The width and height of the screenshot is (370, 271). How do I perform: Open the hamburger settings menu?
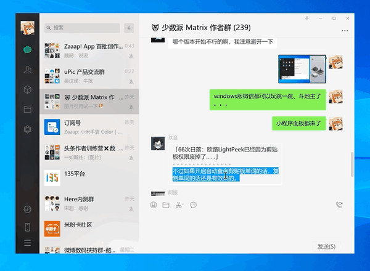(x=27, y=243)
